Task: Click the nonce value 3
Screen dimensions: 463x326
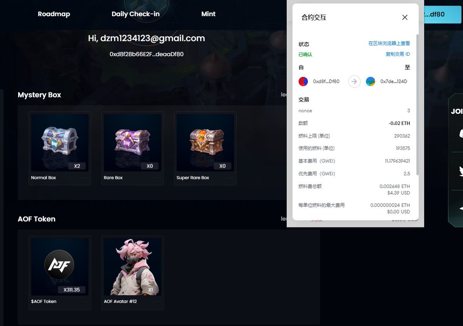Action: (409, 111)
